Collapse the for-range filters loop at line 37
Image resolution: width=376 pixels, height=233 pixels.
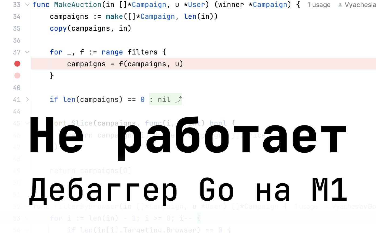tap(27, 52)
